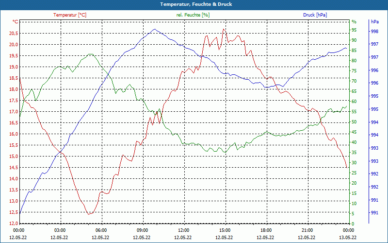The image size is (388, 243).
Task: Click the green '%' axis unit label
Action: pyautogui.click(x=354, y=22)
